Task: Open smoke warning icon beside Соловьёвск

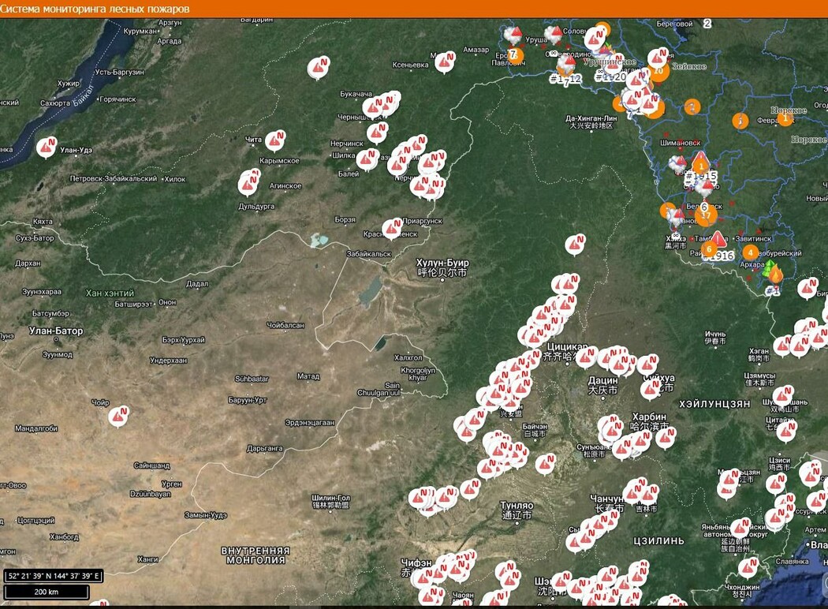Action: 554,35
